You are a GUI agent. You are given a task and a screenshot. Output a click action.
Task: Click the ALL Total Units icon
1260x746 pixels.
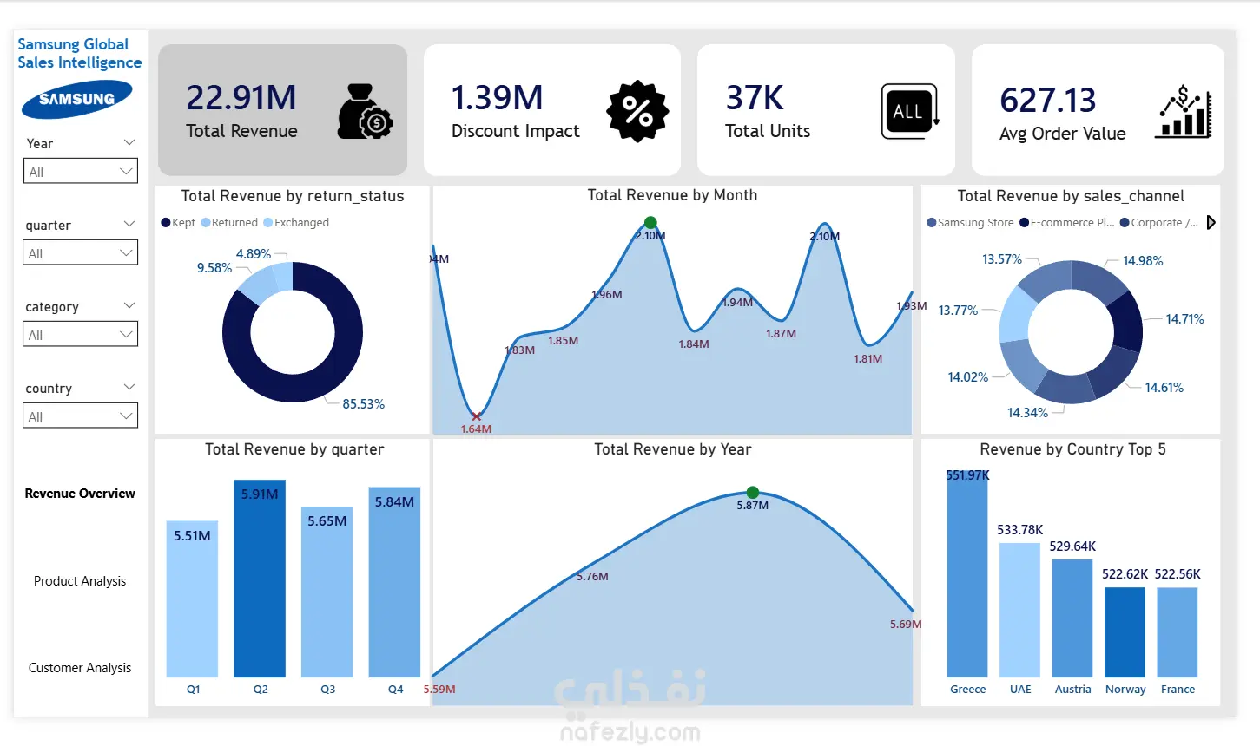[x=910, y=111]
